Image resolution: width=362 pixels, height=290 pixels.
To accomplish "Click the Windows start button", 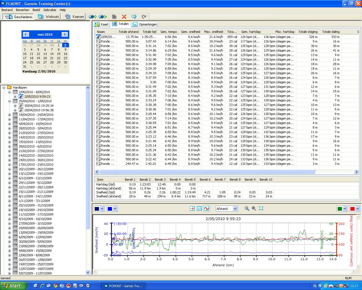I will tap(14, 286).
